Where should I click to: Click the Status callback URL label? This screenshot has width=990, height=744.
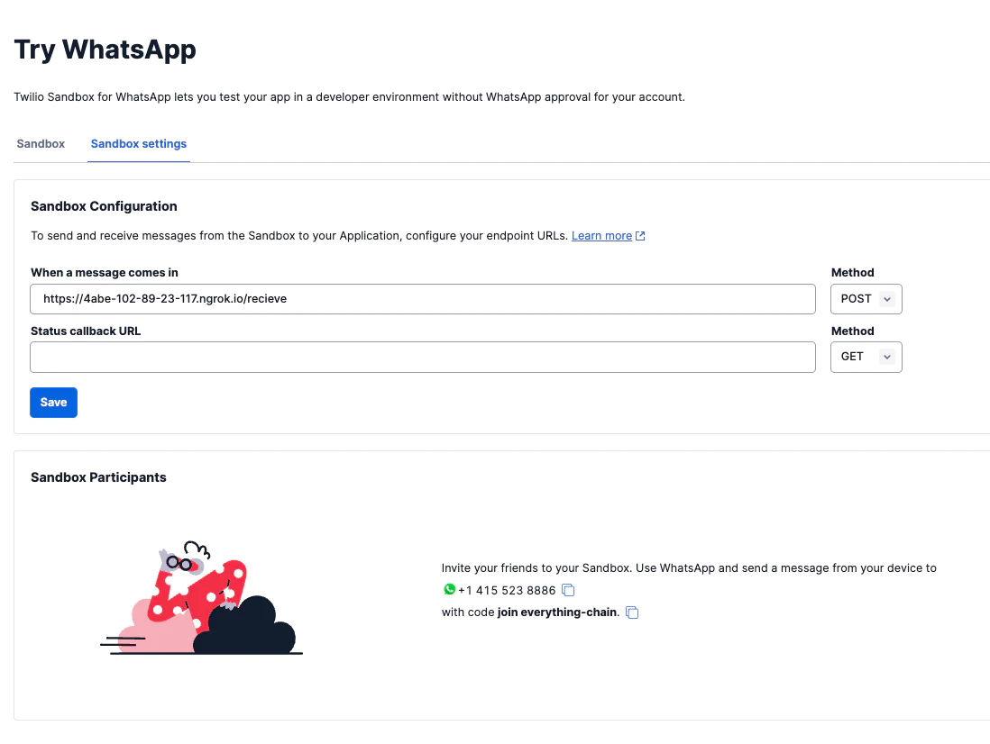click(x=86, y=331)
